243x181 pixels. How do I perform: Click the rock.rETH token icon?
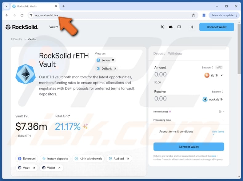[205, 99]
